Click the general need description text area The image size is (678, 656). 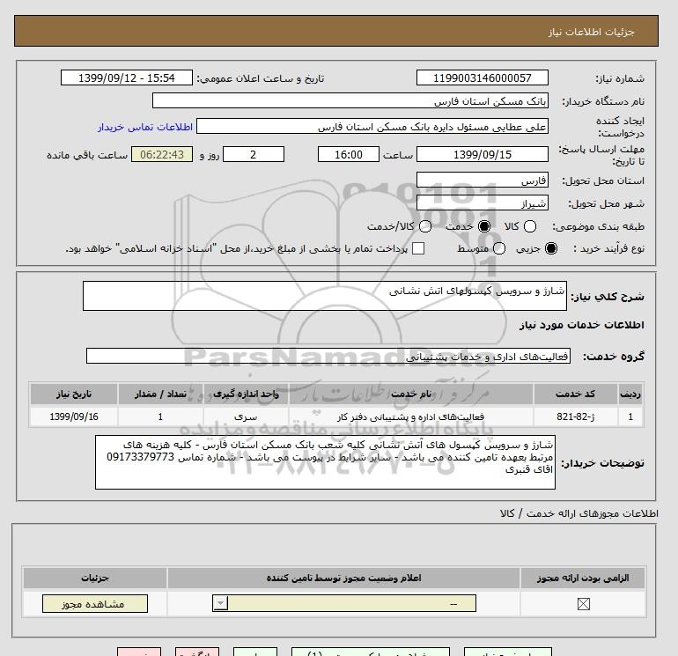[x=325, y=296]
